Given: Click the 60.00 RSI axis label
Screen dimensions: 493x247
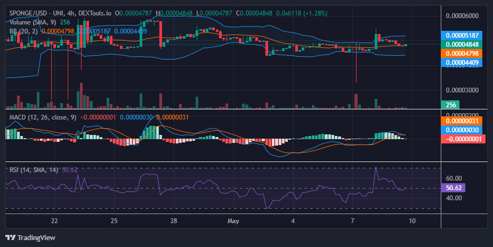Looking at the screenshot, I should coord(454,178).
